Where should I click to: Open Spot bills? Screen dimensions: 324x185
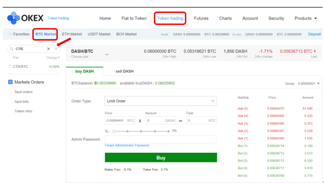pos(21,101)
